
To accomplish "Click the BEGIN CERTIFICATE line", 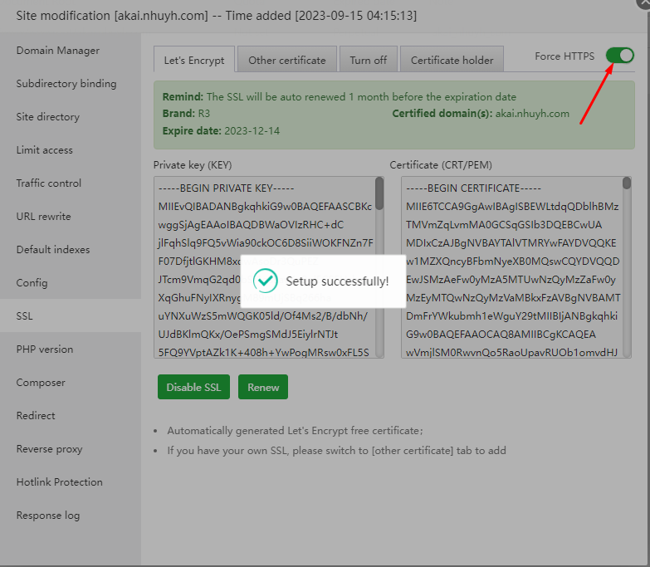I will click(473, 188).
